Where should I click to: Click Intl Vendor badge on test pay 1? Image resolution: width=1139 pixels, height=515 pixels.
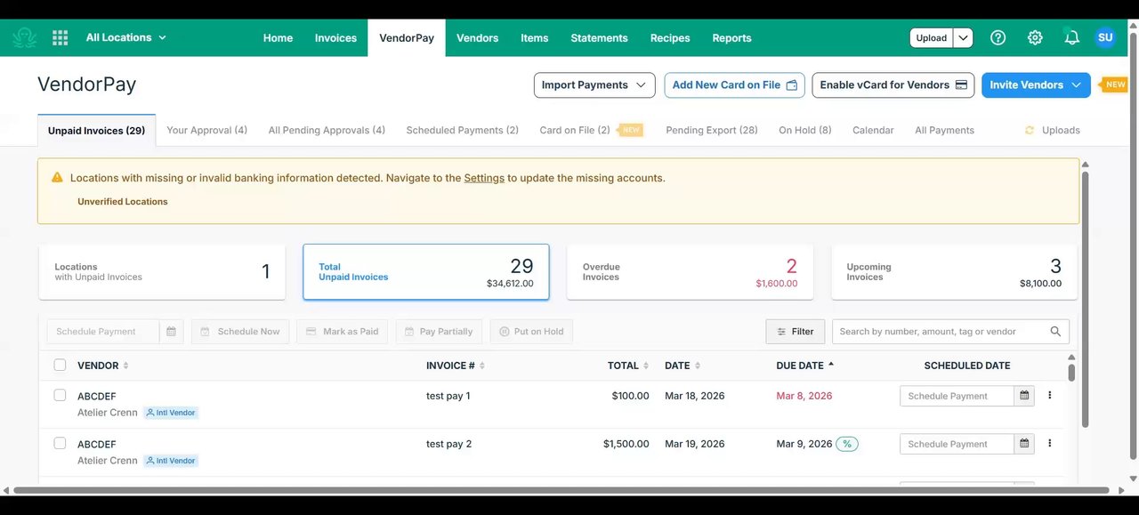tap(171, 413)
